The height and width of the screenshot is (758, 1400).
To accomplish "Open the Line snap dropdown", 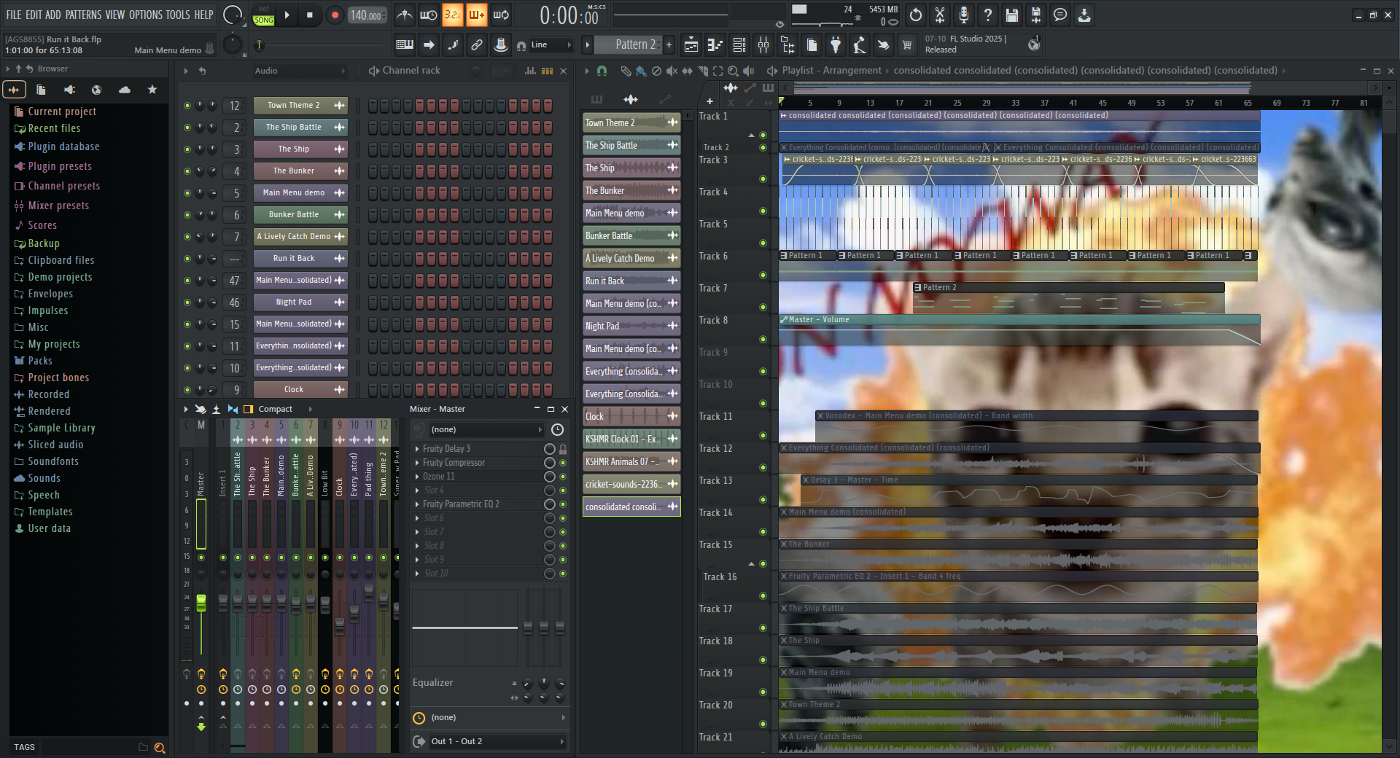I will tap(551, 45).
